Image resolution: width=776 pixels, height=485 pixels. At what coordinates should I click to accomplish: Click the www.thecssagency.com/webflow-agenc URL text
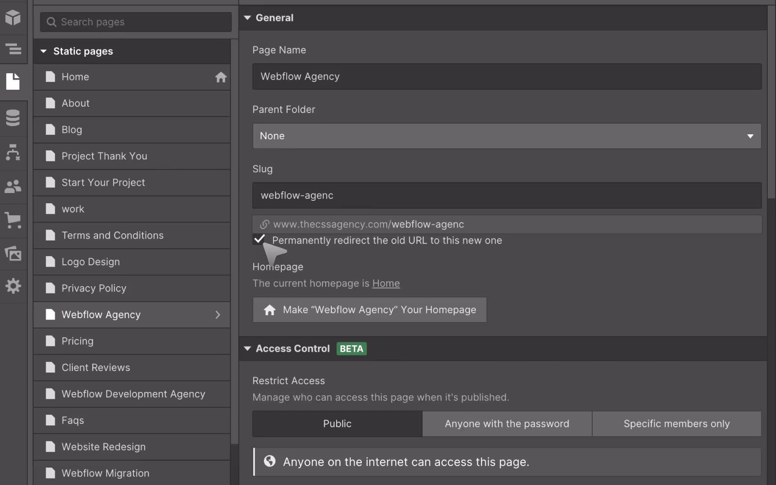tap(369, 224)
